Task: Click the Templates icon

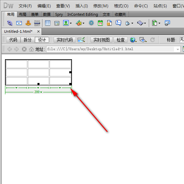Action: tap(155, 23)
